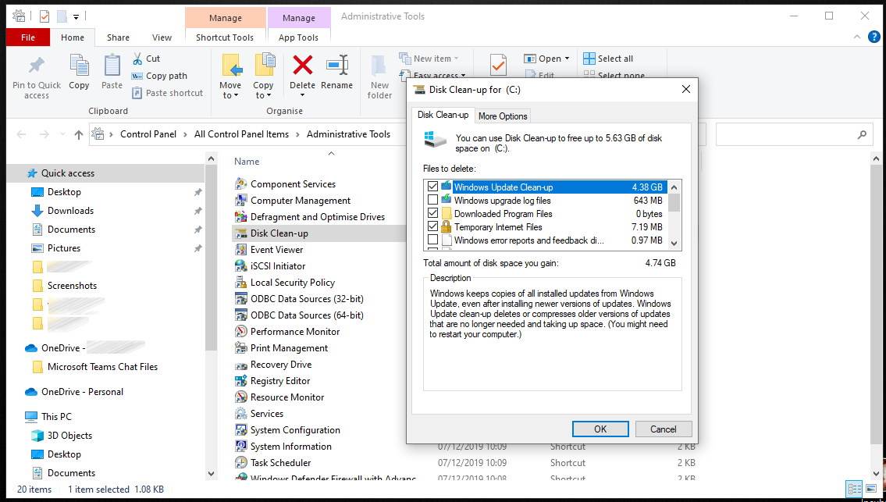Tick the Windows upgrade log files checkbox
The width and height of the screenshot is (886, 502).
coord(433,201)
